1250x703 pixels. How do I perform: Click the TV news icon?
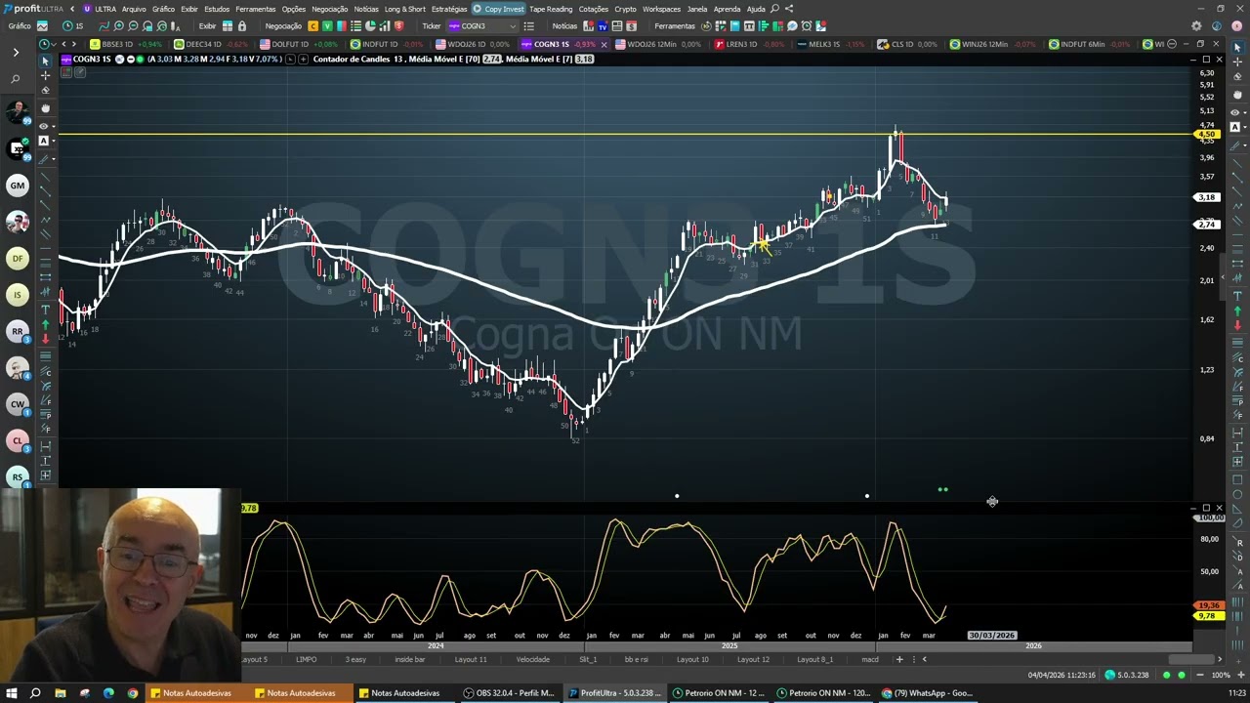[603, 26]
